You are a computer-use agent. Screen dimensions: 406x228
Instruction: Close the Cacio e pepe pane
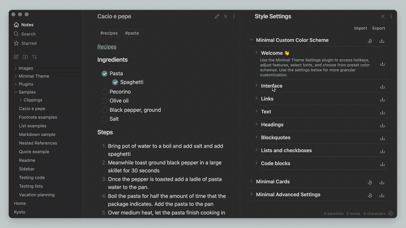226,16
